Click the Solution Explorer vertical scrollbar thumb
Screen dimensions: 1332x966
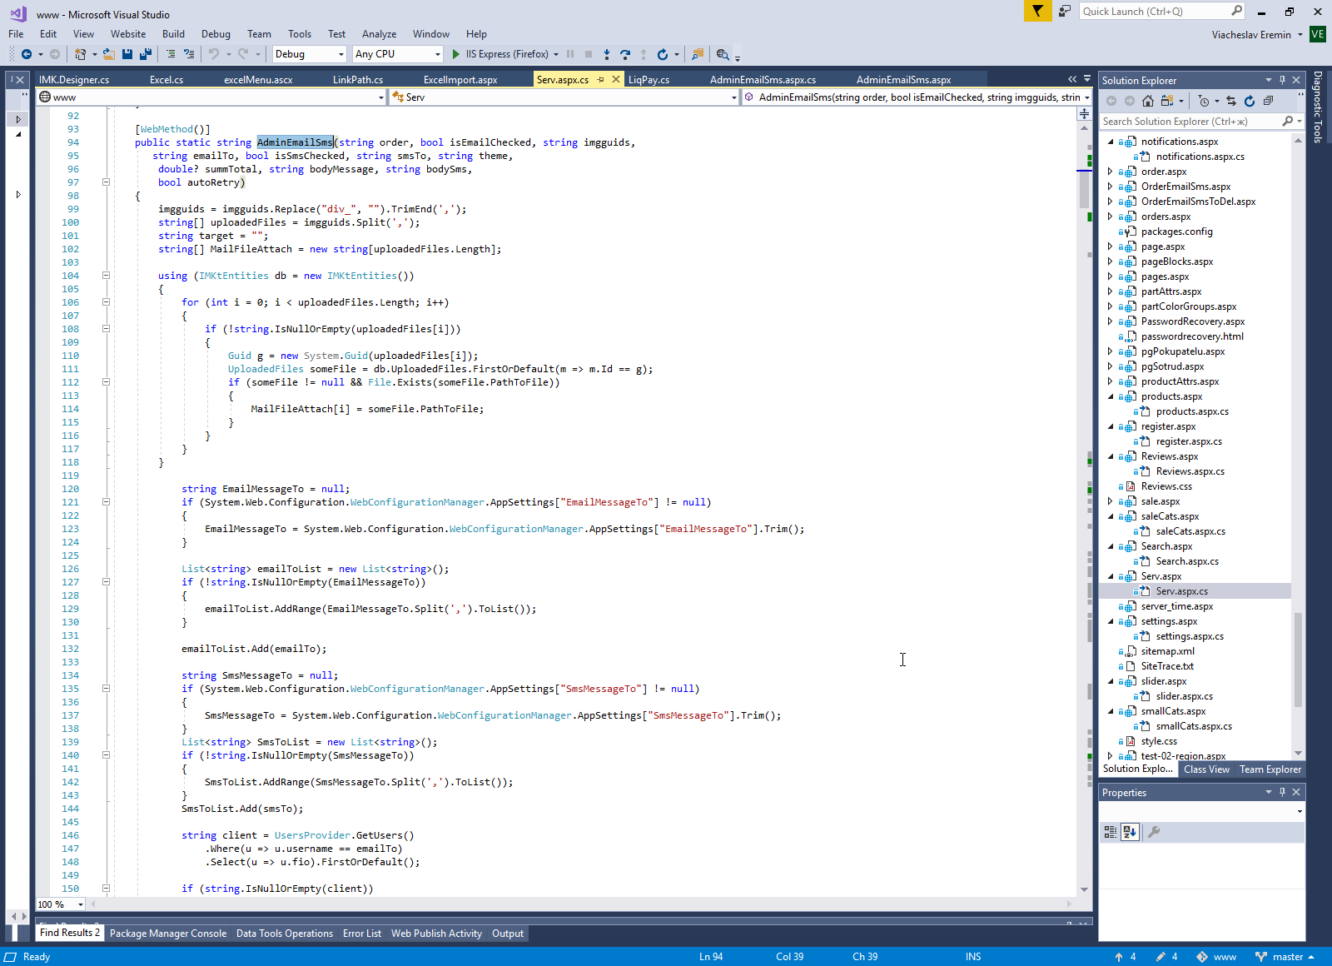[x=1298, y=660]
